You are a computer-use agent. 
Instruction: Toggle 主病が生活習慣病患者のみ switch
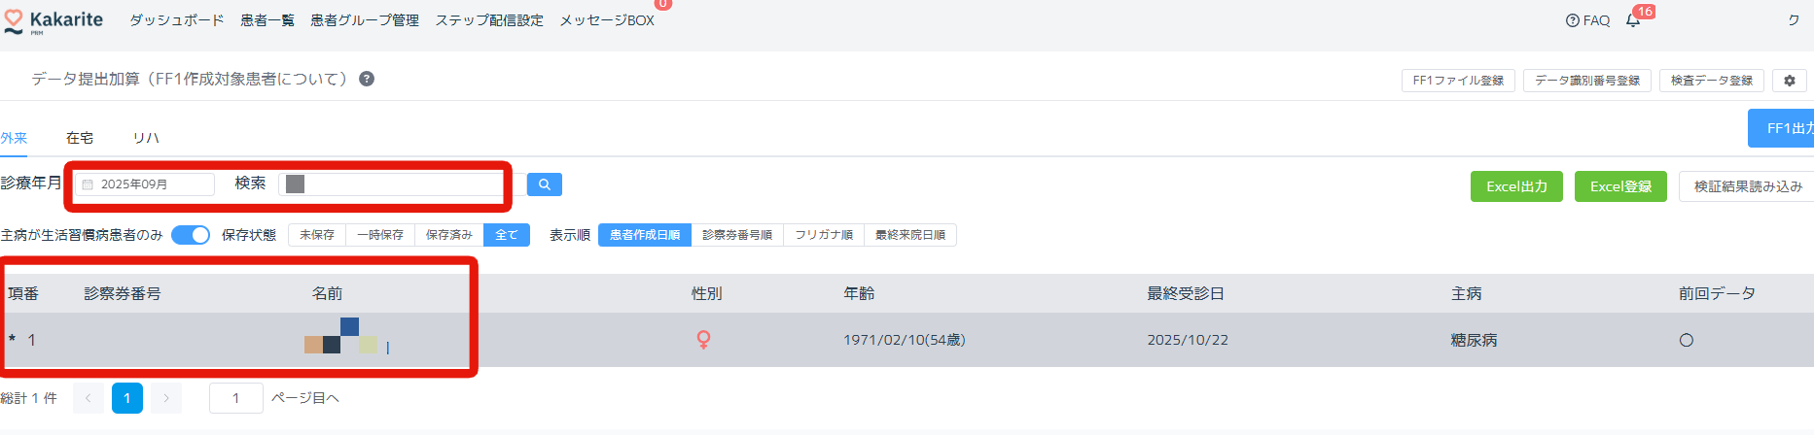[x=191, y=235]
